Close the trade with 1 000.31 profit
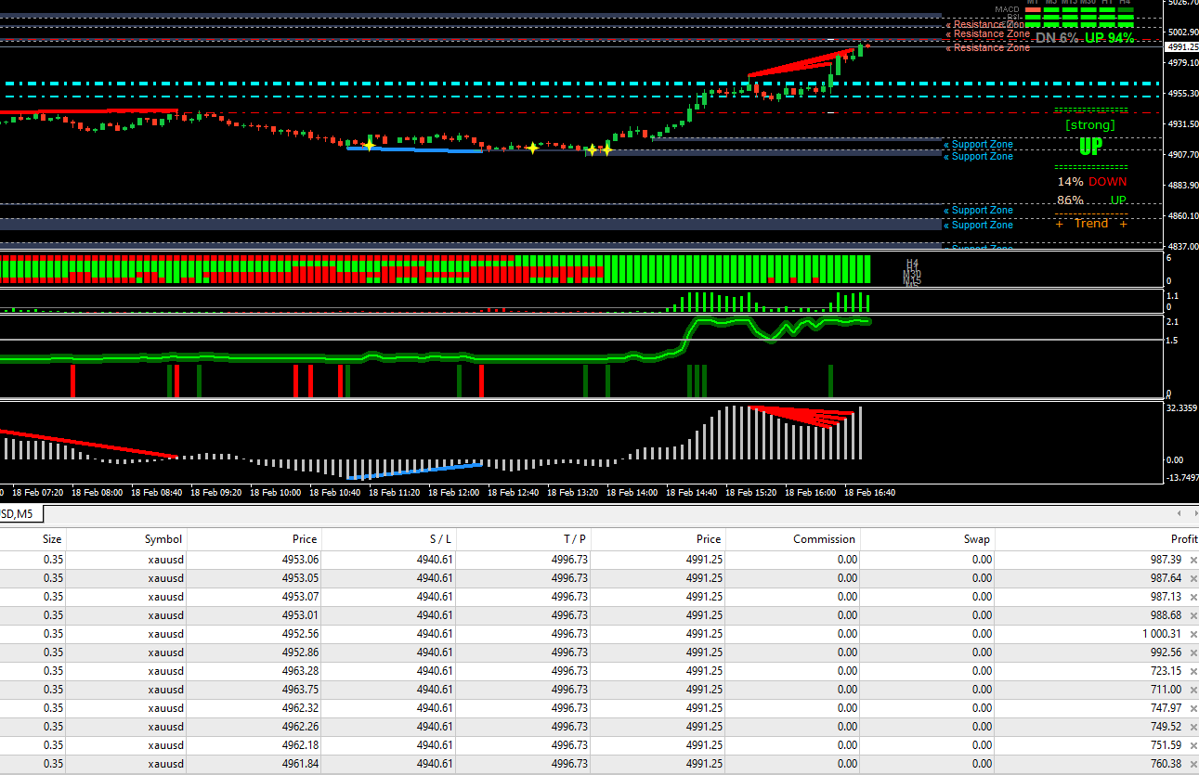 (x=1193, y=634)
